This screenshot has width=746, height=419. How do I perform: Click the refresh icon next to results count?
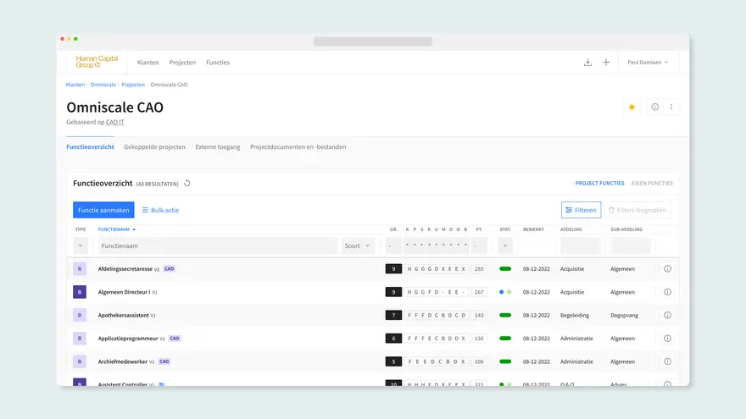point(187,184)
